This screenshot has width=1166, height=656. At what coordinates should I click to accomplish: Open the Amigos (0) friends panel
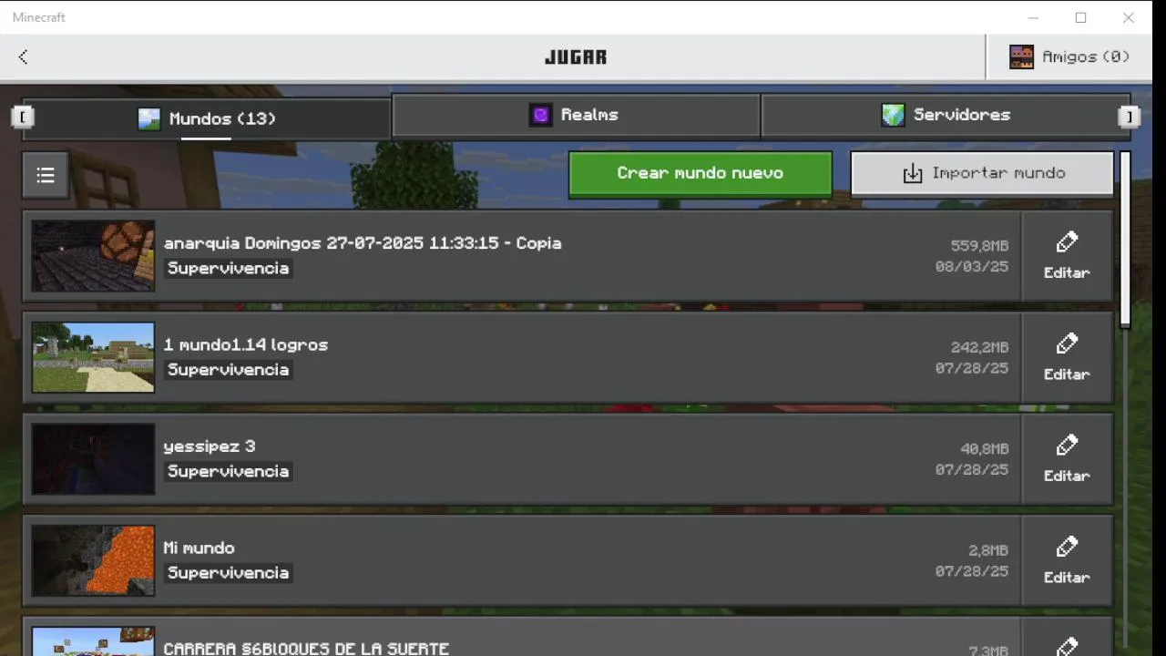coord(1069,56)
